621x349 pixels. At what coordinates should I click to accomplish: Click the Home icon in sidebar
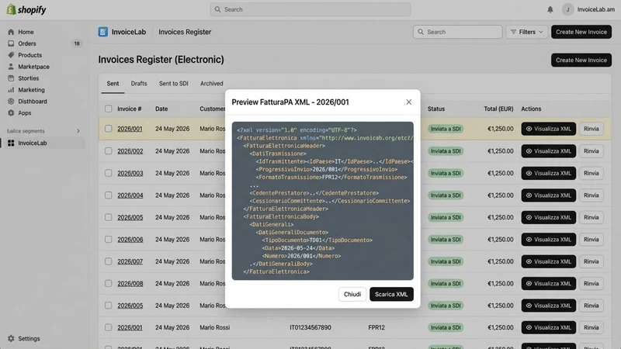pos(11,32)
